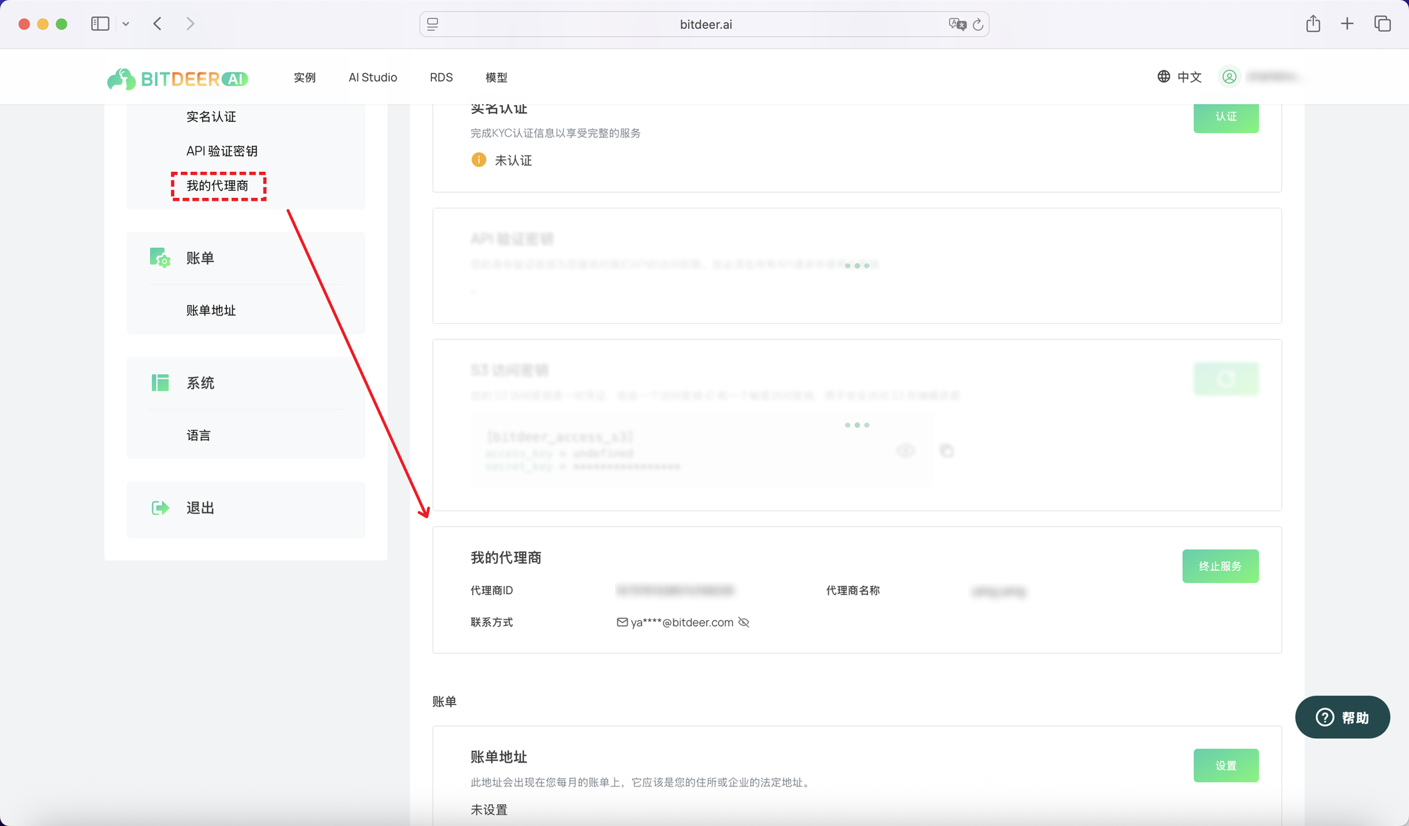Show tab overview icon

point(1382,23)
